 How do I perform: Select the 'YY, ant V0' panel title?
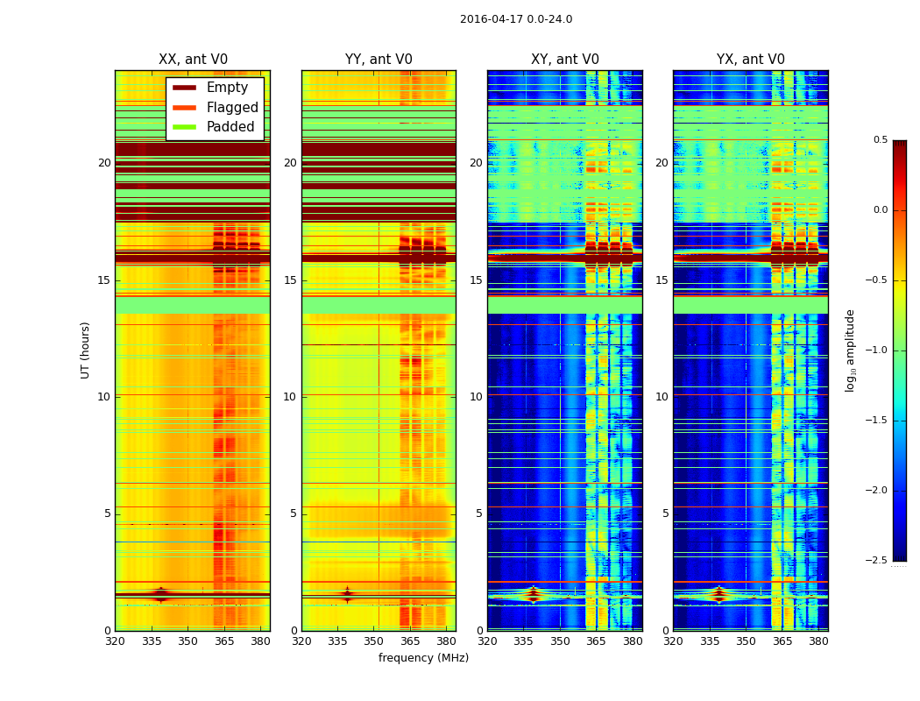[379, 60]
